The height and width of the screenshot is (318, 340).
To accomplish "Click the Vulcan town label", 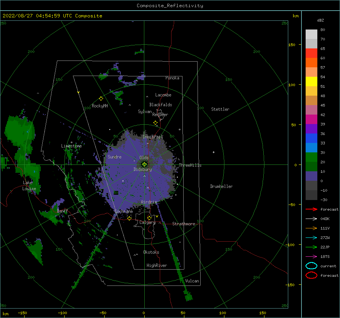I will coord(192,281).
